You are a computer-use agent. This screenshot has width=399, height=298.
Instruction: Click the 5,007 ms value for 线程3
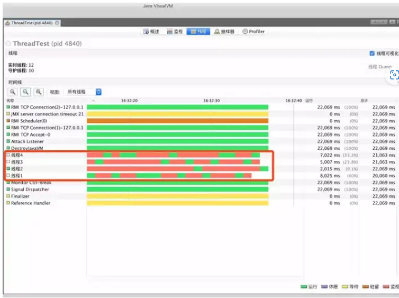pyautogui.click(x=330, y=162)
